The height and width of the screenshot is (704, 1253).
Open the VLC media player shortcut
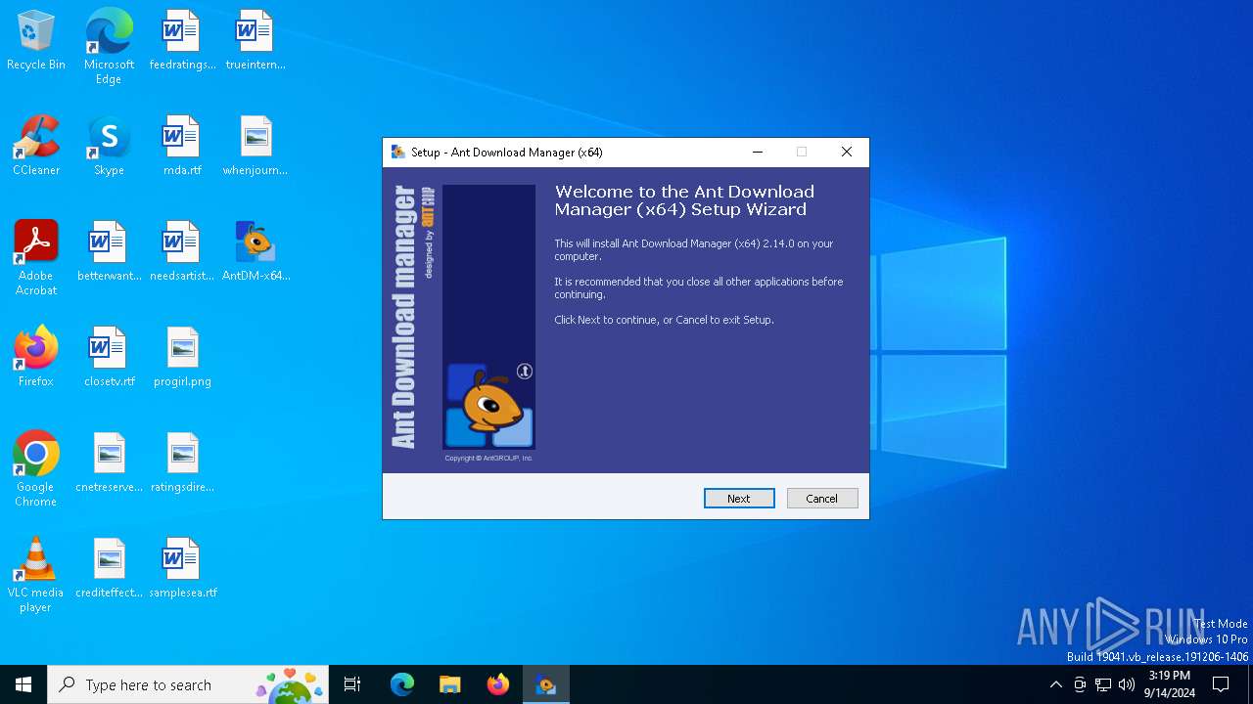pos(36,575)
